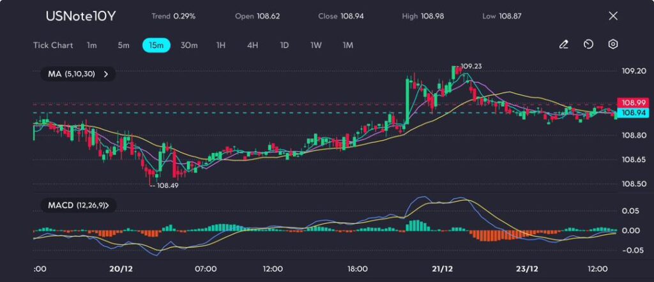Click the 108.49 low price marker
The height and width of the screenshot is (282, 654).
point(165,186)
